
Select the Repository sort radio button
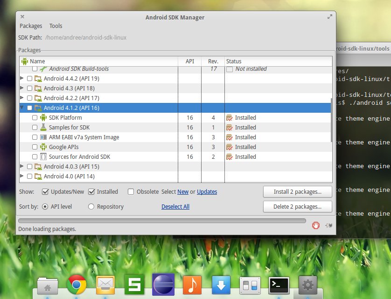tap(91, 207)
